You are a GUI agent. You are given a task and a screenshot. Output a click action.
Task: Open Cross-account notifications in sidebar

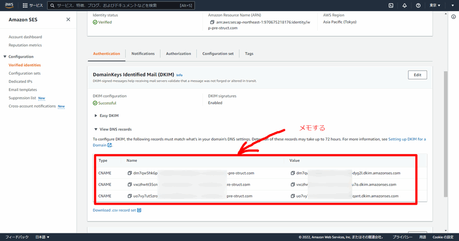pyautogui.click(x=32, y=106)
